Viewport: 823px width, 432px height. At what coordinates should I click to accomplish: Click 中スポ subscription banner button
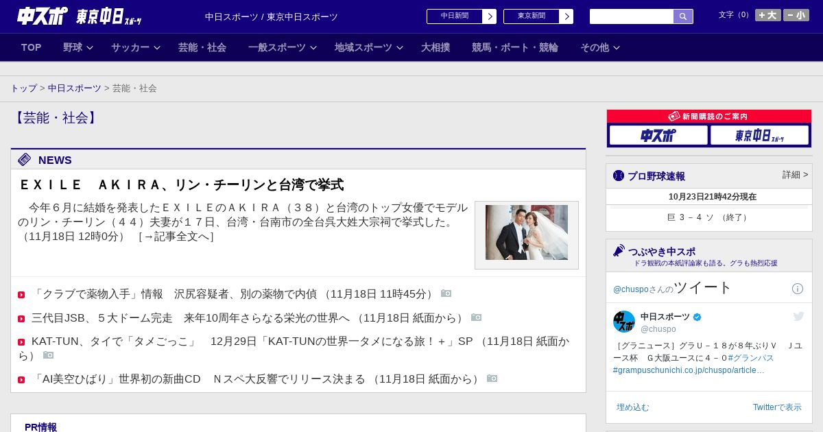[658, 135]
